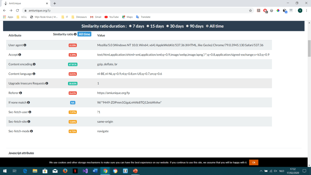Accept cookies with the Ok button

(254, 163)
